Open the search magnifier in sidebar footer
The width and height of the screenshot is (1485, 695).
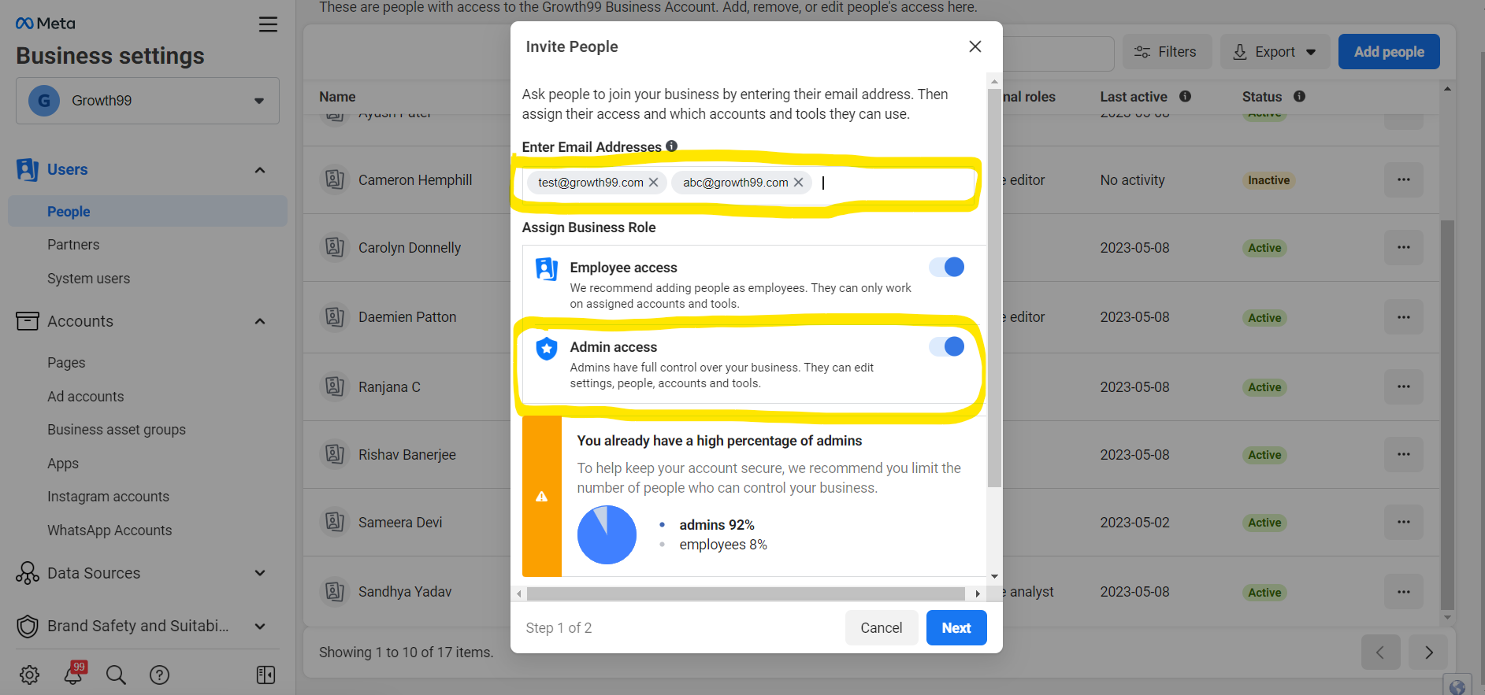pyautogui.click(x=116, y=675)
